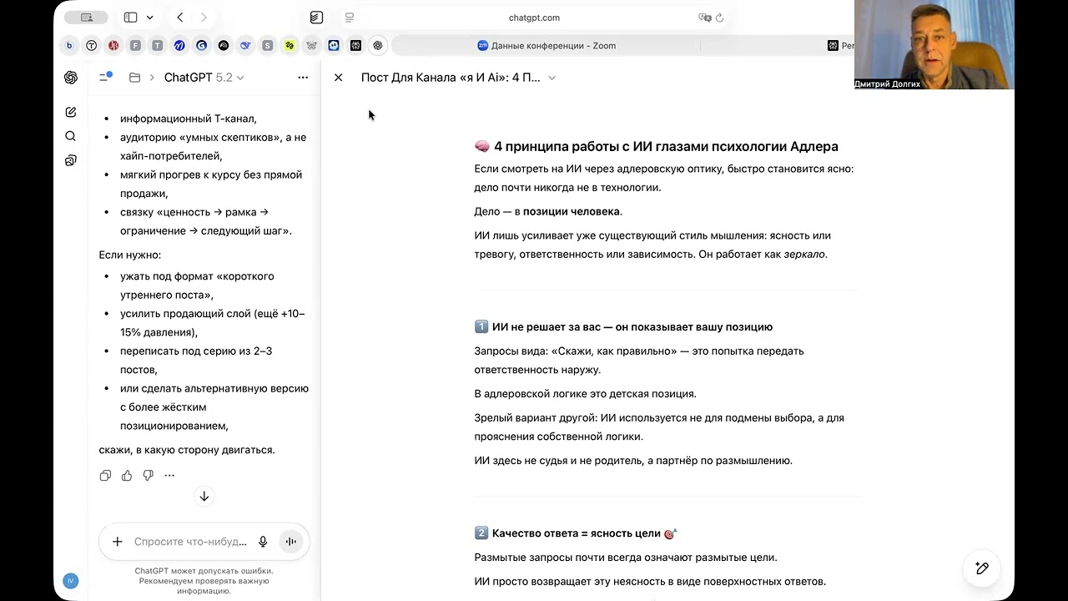Open the reader view icon near the address bar

tap(350, 18)
